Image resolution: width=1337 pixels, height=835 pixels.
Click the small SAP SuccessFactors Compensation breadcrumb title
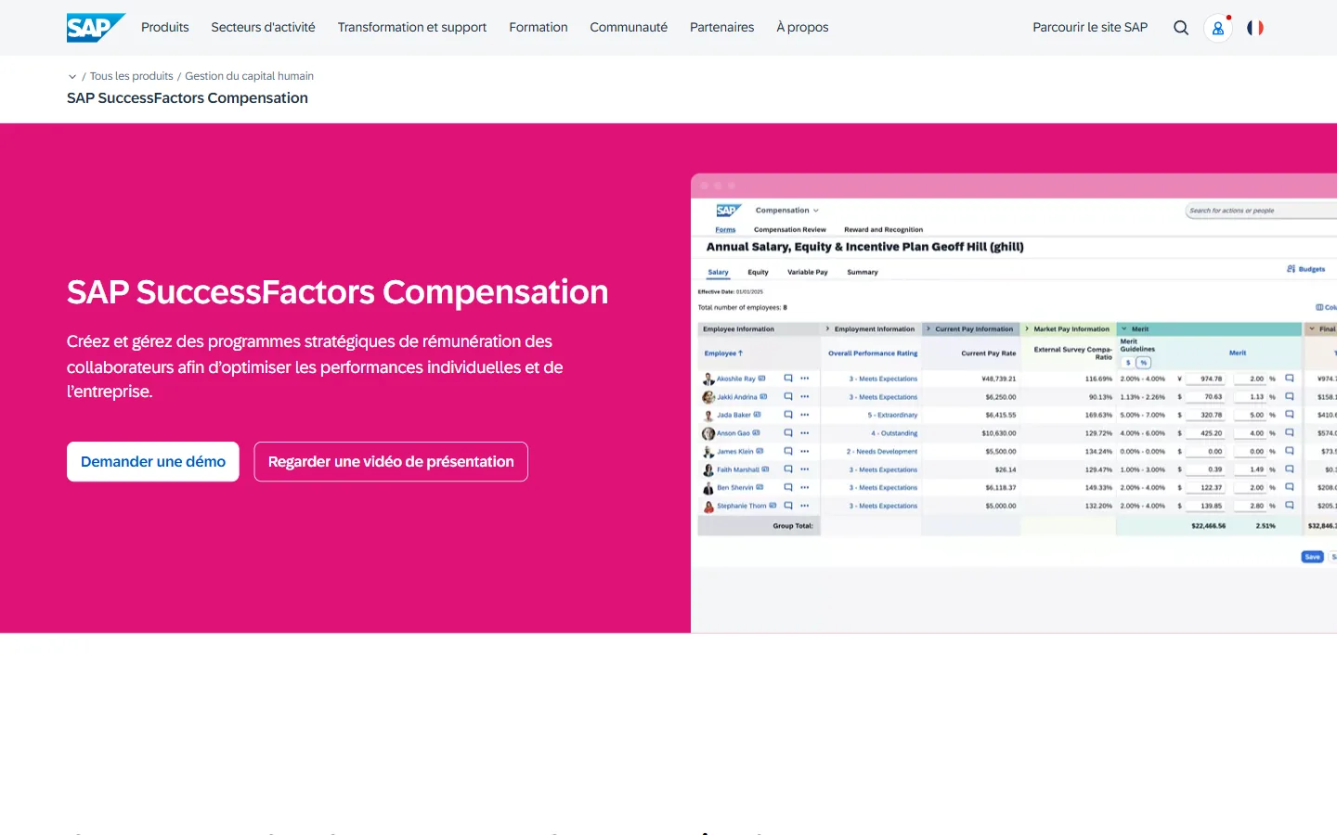click(188, 98)
